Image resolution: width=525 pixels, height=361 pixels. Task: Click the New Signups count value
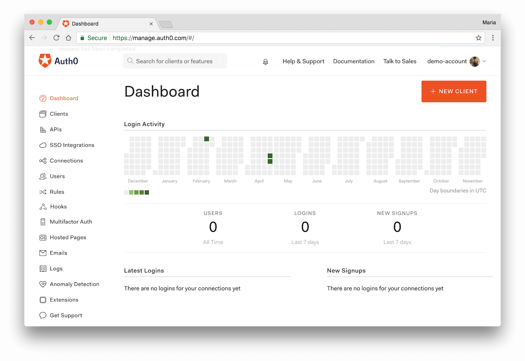tap(397, 227)
